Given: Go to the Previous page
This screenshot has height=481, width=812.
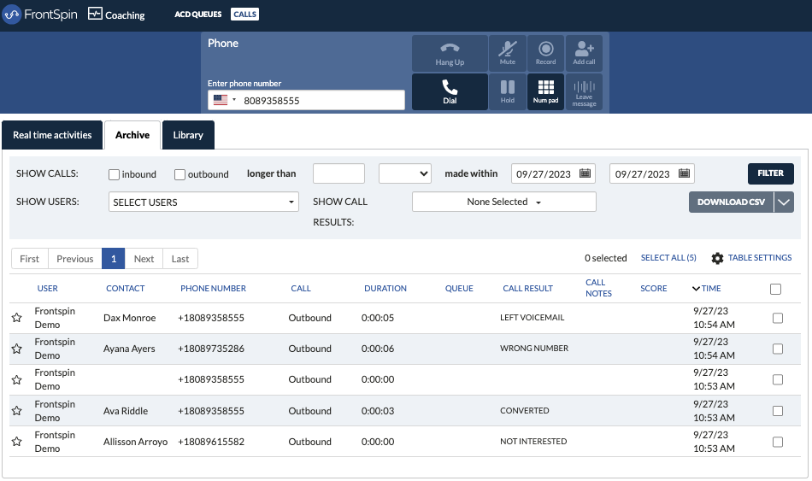Looking at the screenshot, I should pyautogui.click(x=75, y=259).
